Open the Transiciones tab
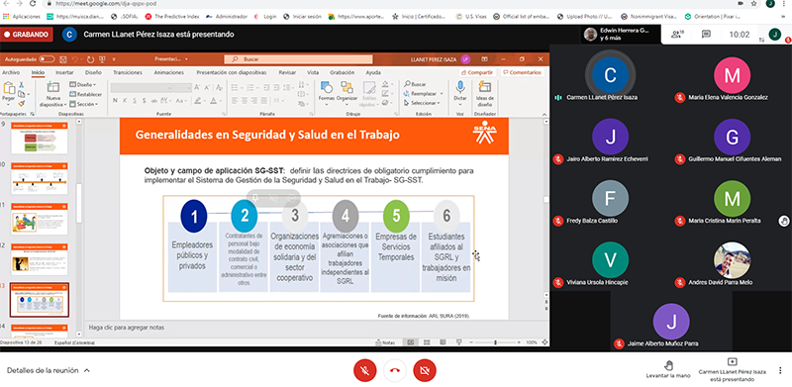This screenshot has width=792, height=387. tap(128, 72)
